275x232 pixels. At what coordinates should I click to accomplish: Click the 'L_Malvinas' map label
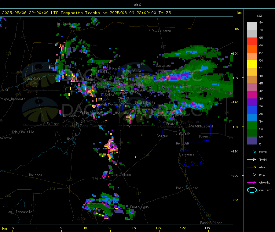tap(120, 113)
